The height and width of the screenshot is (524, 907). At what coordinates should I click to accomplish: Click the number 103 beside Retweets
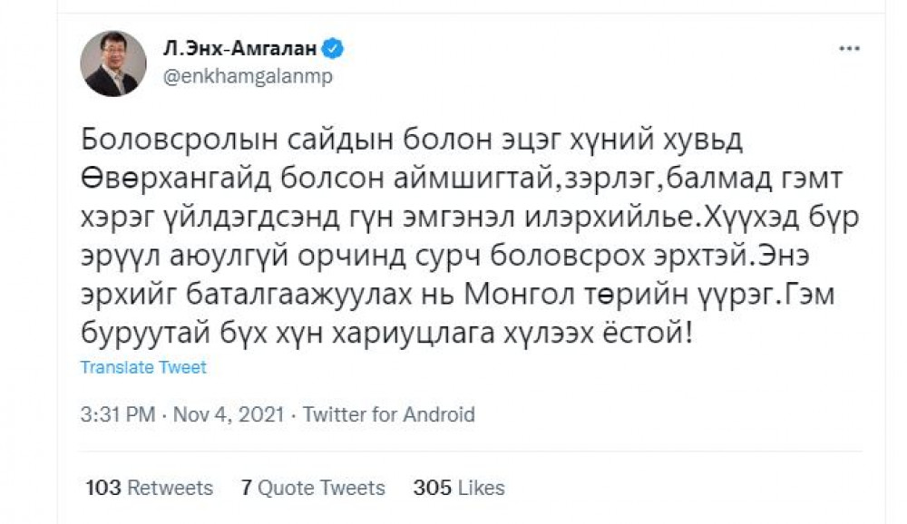pos(103,488)
